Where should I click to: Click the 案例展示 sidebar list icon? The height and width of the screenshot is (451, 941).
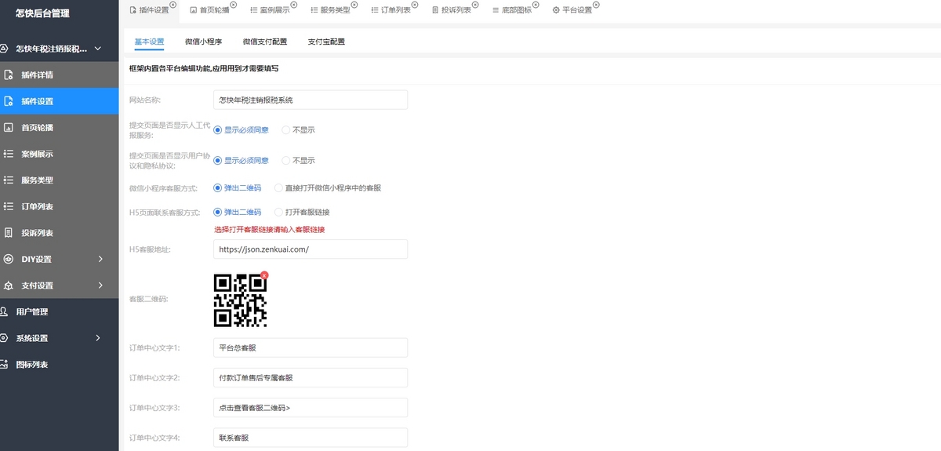click(x=9, y=154)
